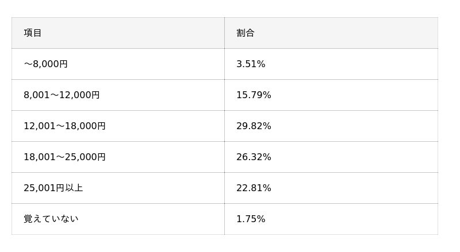The width and height of the screenshot is (460, 252).
Task: Choose the price range showing 26.32%
Action: pos(64,157)
